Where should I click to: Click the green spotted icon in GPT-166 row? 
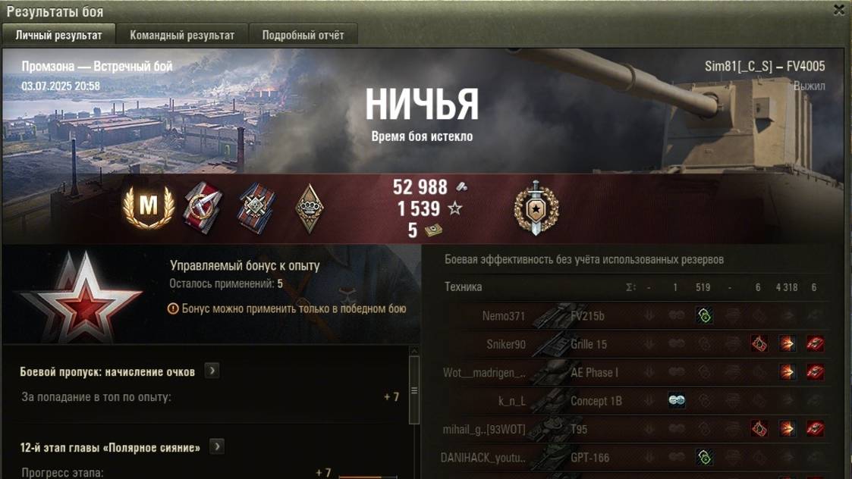click(x=704, y=457)
